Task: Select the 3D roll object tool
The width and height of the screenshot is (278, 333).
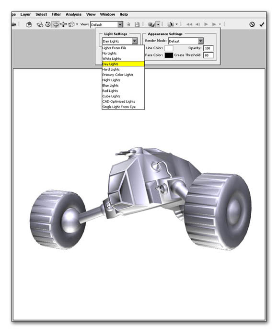Action: (x=48, y=24)
